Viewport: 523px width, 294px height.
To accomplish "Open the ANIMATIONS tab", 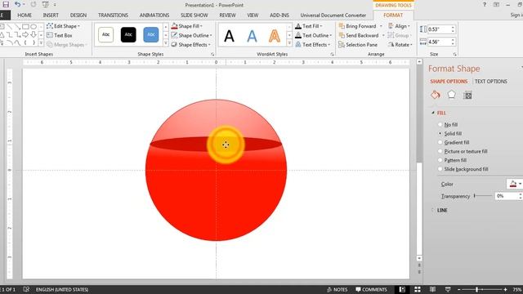I will [154, 16].
